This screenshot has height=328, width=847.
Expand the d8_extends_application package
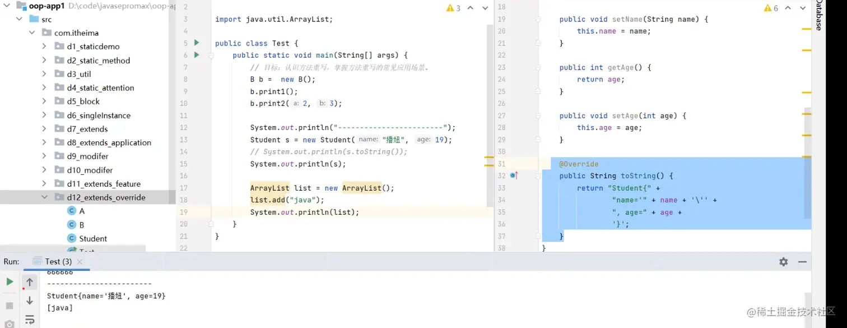(44, 142)
